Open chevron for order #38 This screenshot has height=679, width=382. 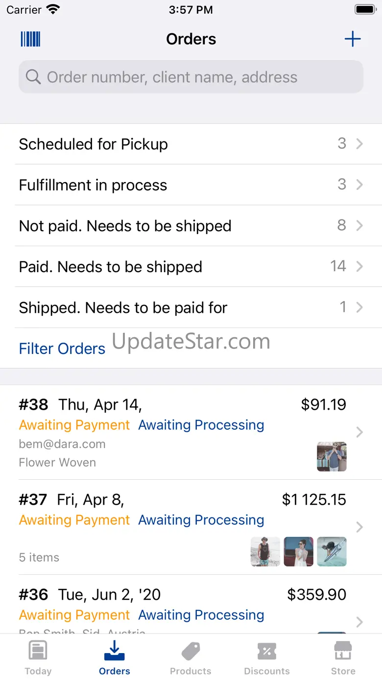pyautogui.click(x=359, y=432)
